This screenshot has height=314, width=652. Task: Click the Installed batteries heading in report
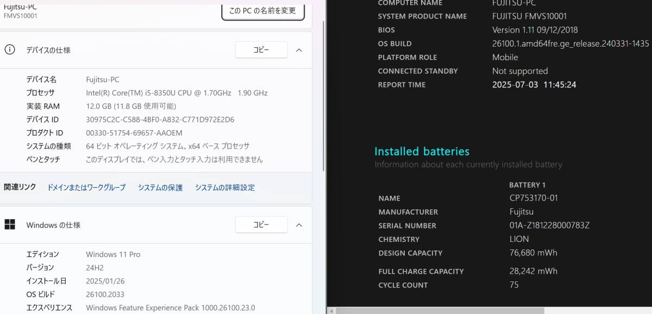[x=422, y=151]
